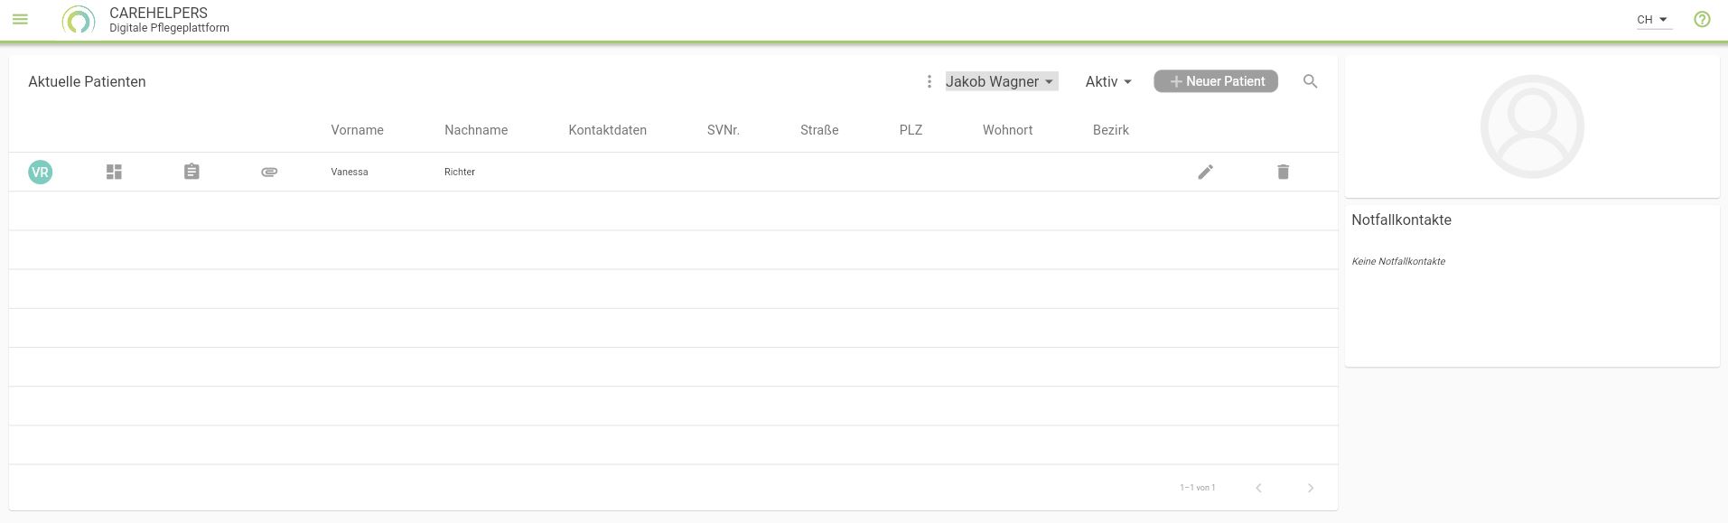Image resolution: width=1728 pixels, height=523 pixels.
Task: Click the patient profile picture placeholder
Action: [1532, 126]
